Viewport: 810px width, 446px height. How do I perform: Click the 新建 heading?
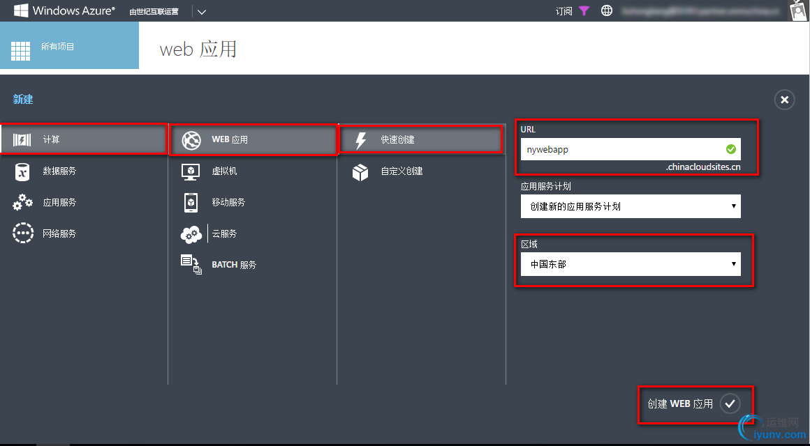point(23,100)
